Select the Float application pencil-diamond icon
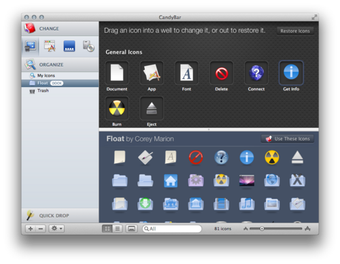 (x=145, y=157)
